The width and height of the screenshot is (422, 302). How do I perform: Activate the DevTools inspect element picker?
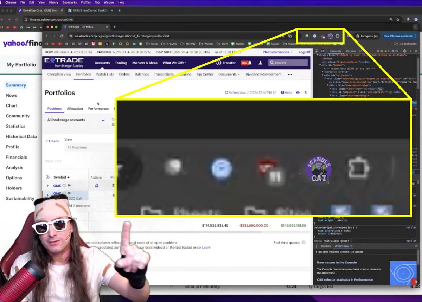(317, 51)
